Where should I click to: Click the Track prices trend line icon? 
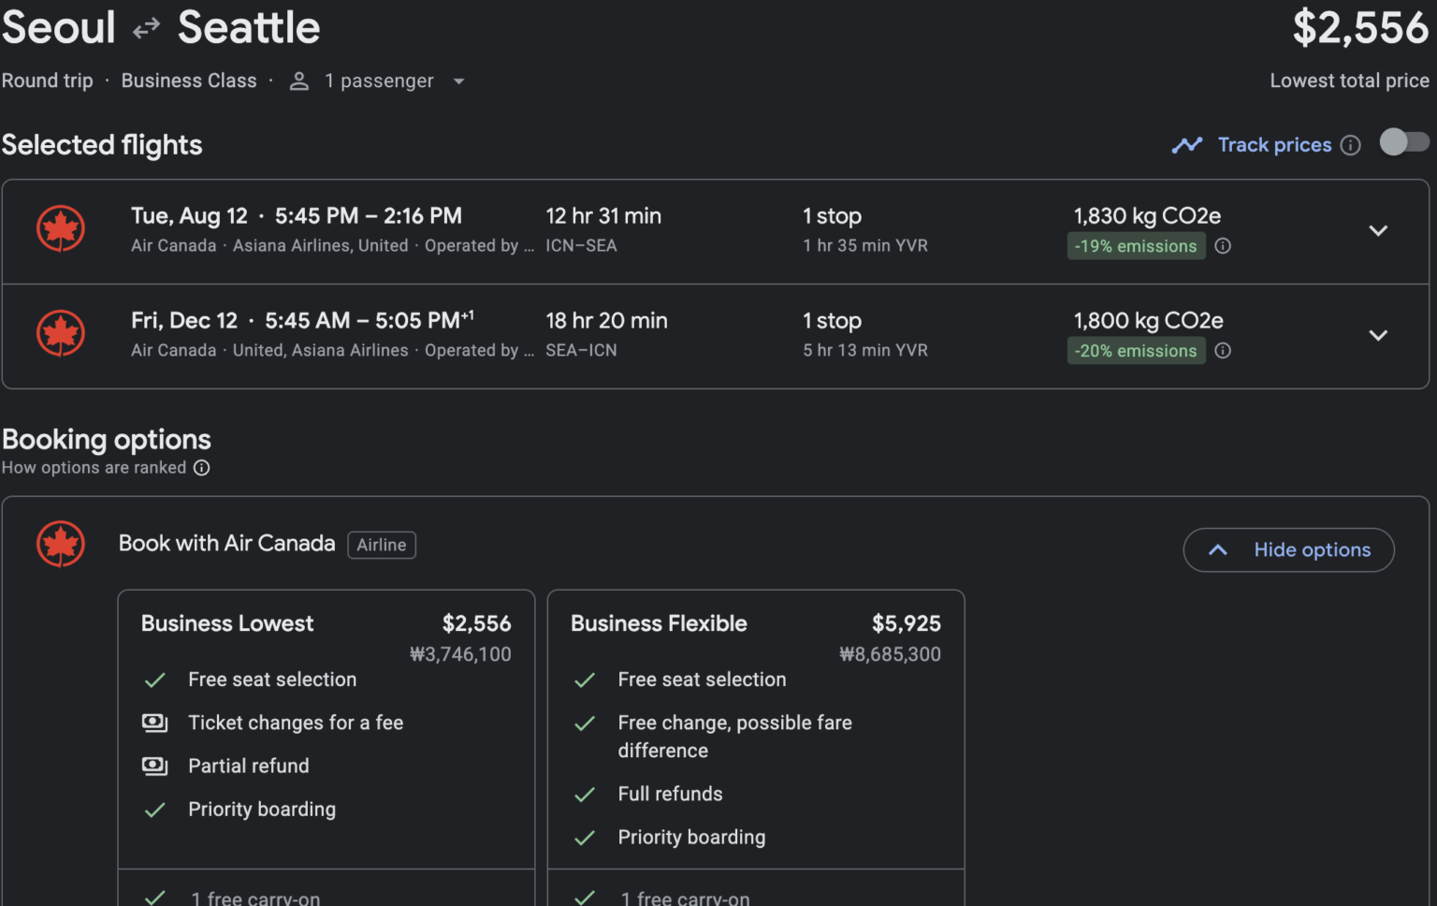click(1186, 145)
